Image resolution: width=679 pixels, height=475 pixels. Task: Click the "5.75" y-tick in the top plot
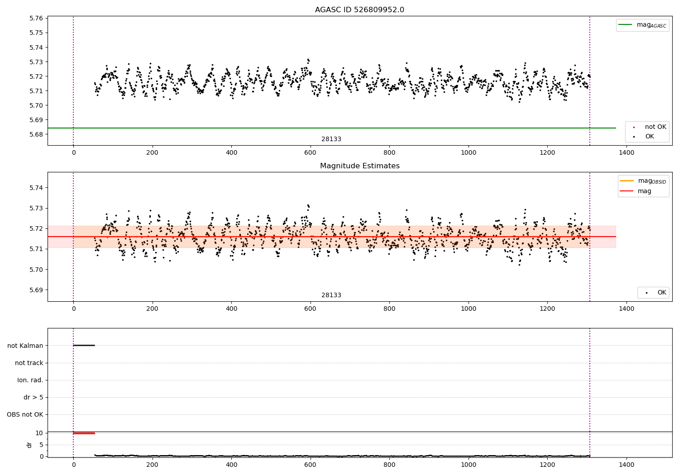[x=36, y=33]
